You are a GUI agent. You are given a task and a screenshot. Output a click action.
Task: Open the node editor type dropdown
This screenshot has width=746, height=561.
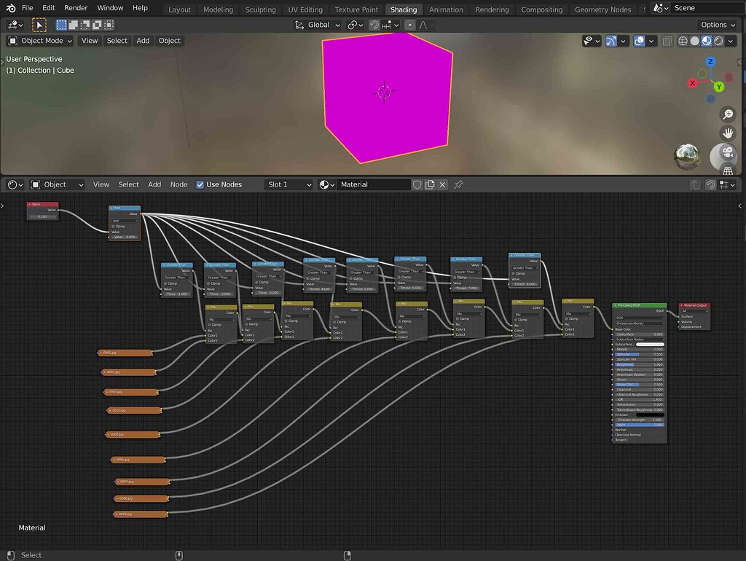point(15,184)
